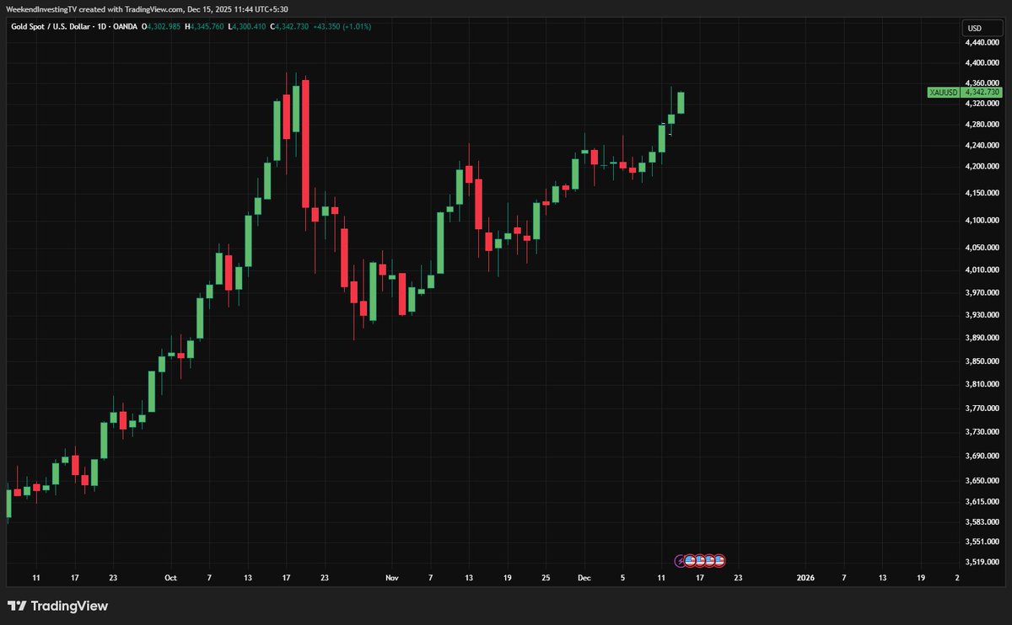Click the 3,650.000 price axis label
1012x625 pixels.
click(x=983, y=481)
